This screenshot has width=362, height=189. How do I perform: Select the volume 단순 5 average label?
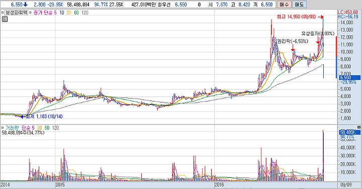tap(28, 128)
